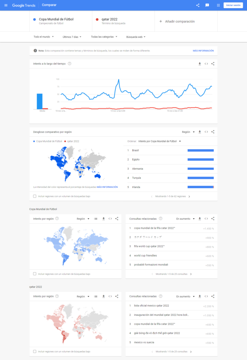This screenshot has width=247, height=360.
Task: Open embed code for the time chart
Action: point(207,64)
